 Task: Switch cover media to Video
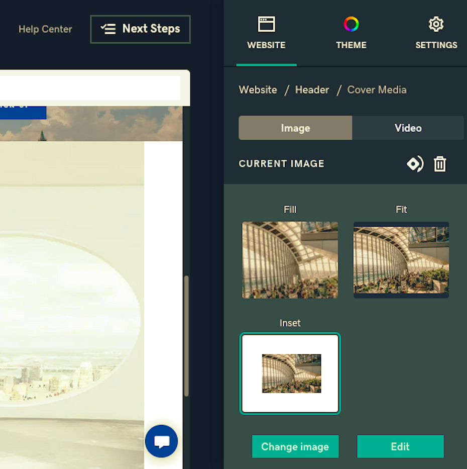pyautogui.click(x=408, y=128)
